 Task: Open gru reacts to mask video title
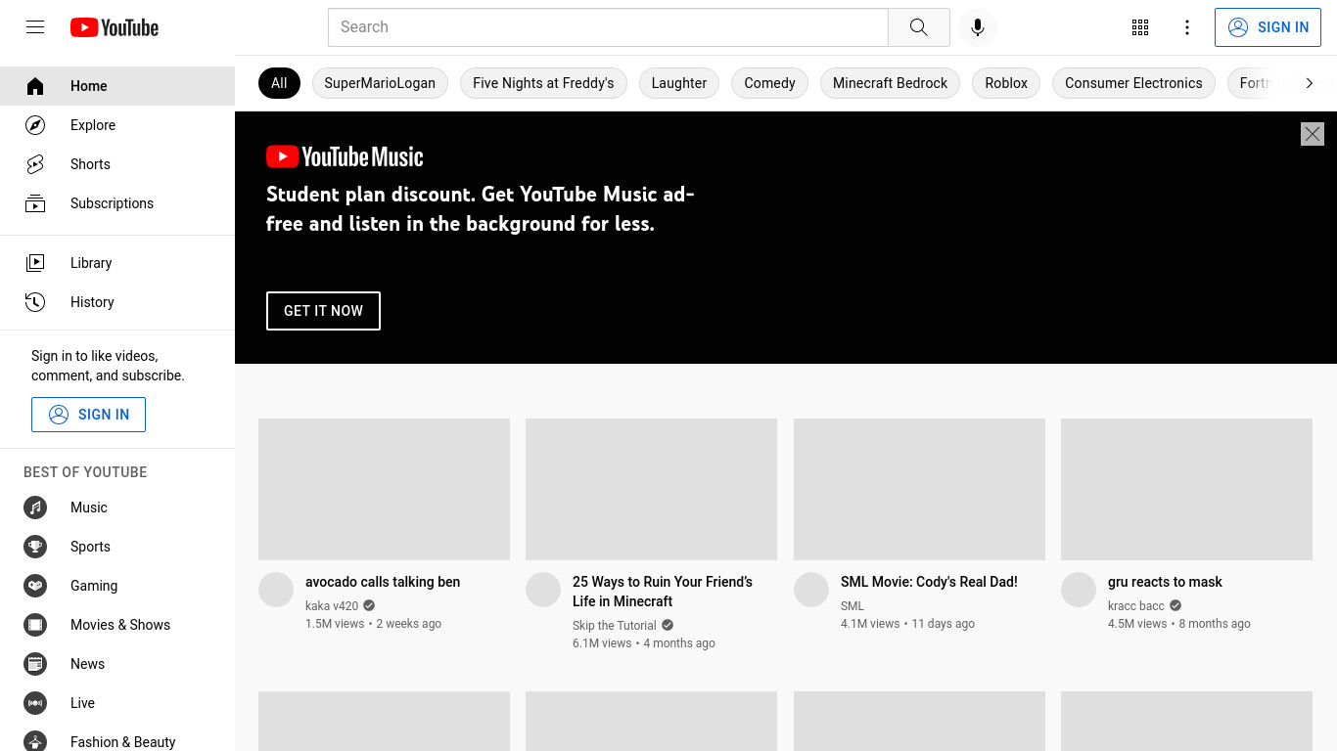click(1165, 582)
